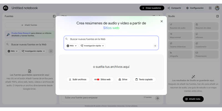Open Configuración settings
This screenshot has width=222, height=111.
coord(195,8)
